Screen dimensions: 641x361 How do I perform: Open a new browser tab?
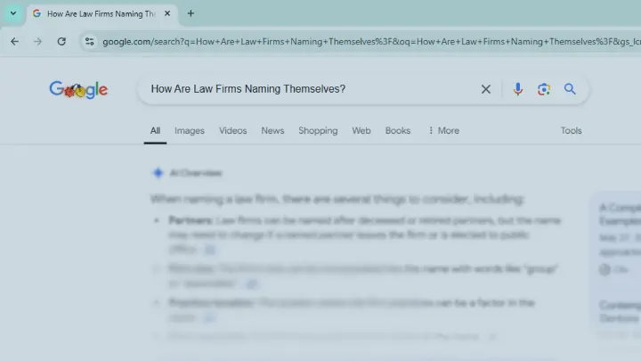(x=191, y=13)
